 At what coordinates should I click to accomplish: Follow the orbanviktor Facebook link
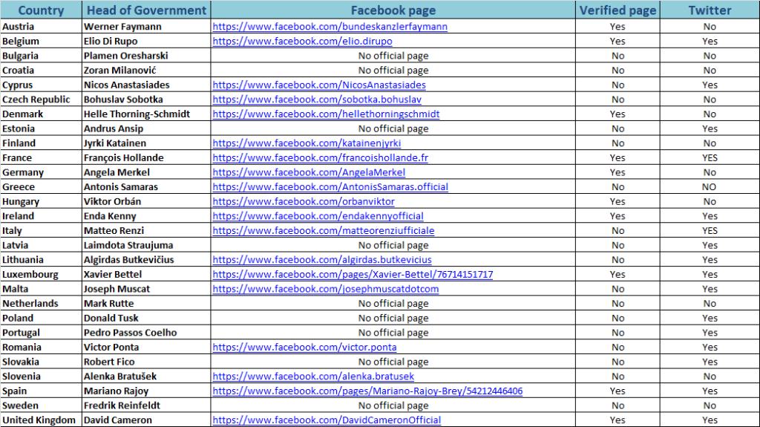[304, 201]
